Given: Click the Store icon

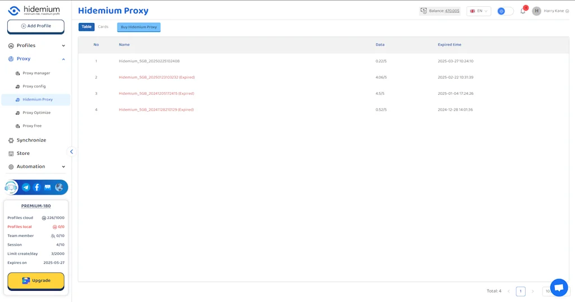Looking at the screenshot, I should coord(11,154).
